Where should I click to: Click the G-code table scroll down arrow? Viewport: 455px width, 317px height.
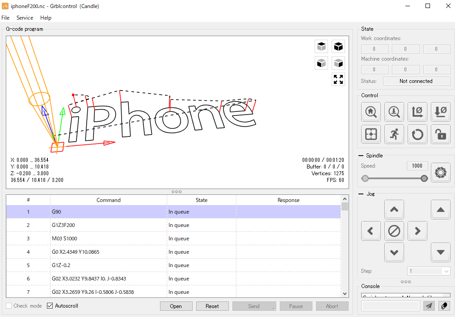tap(345, 293)
